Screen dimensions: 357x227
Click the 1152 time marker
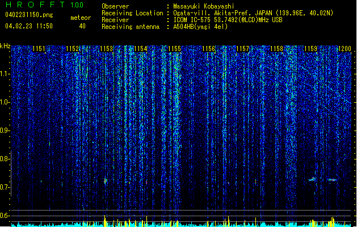point(73,49)
